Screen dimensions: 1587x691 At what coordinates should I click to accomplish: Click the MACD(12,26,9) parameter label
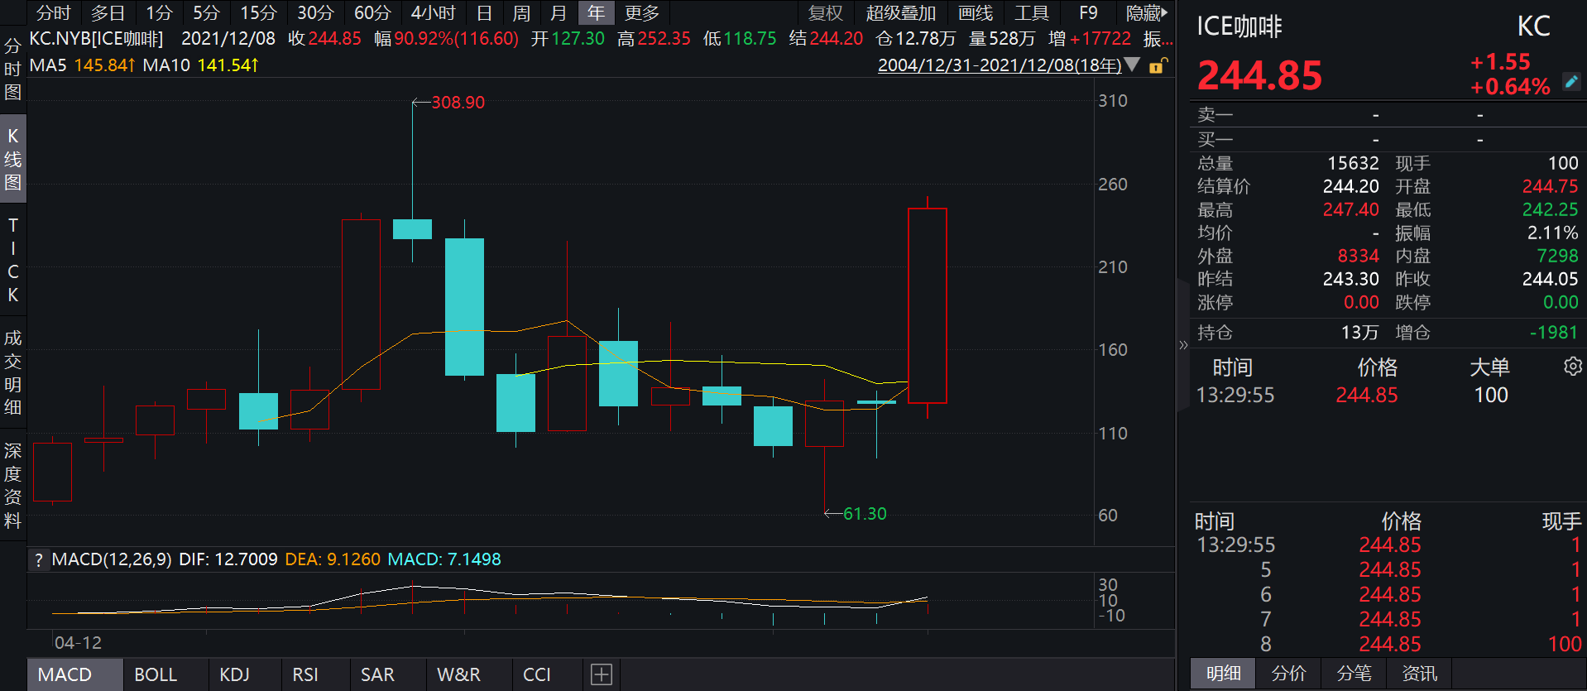click(112, 559)
